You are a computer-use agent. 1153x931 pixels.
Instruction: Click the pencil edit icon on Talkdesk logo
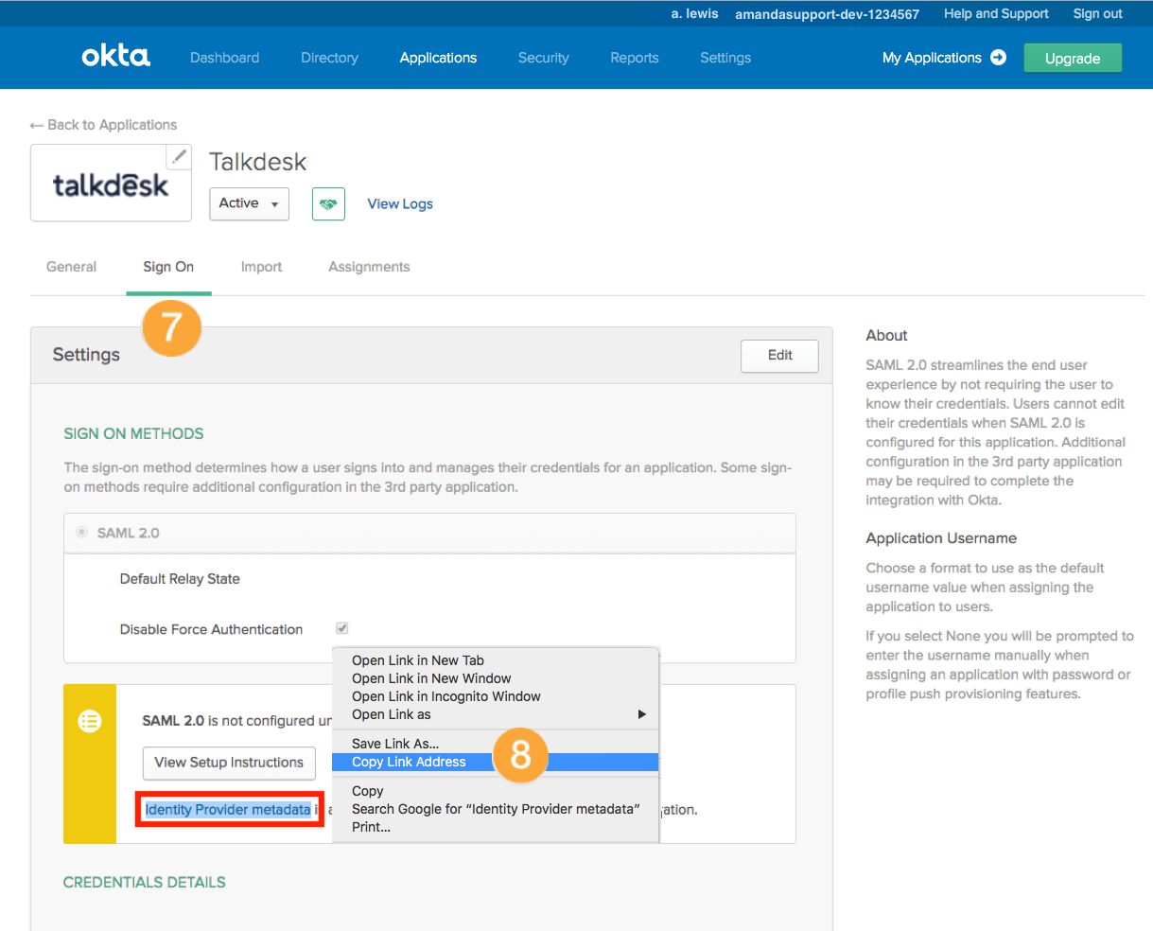[x=179, y=157]
